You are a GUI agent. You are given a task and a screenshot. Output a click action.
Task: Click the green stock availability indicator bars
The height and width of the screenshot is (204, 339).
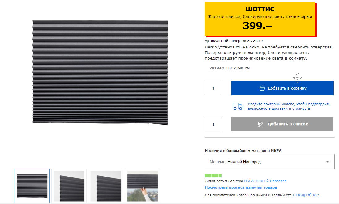pyautogui.click(x=213, y=176)
